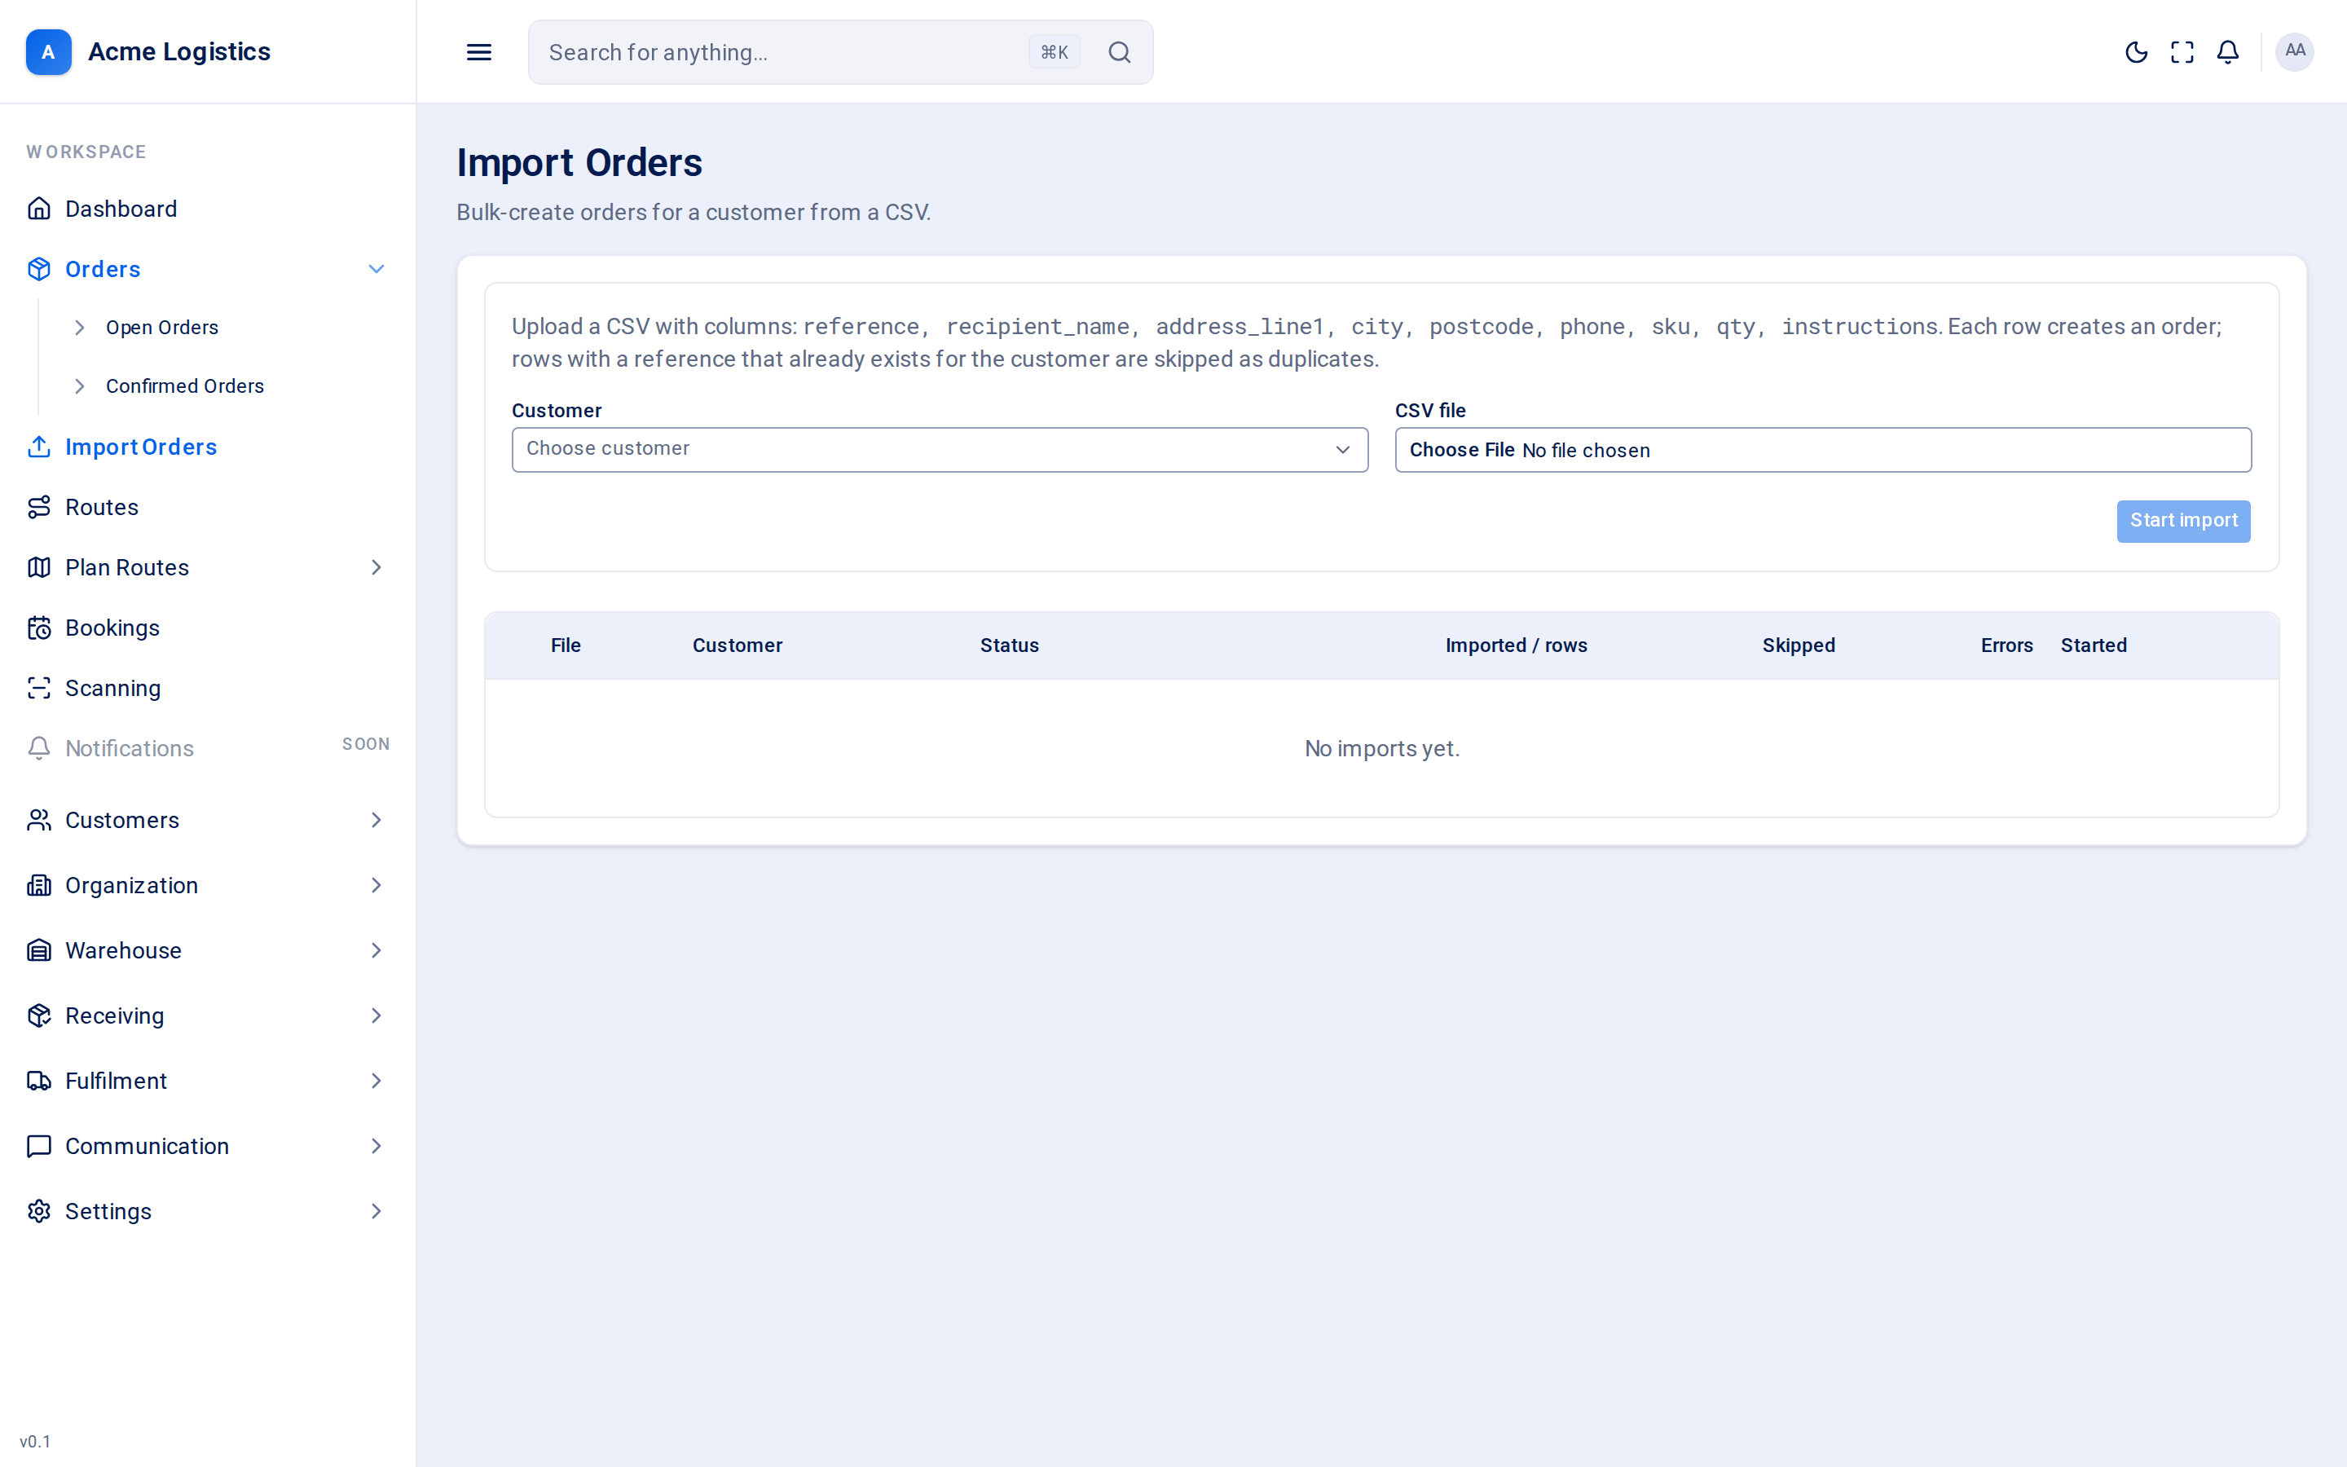
Task: Click the Customers people icon
Action: point(39,820)
